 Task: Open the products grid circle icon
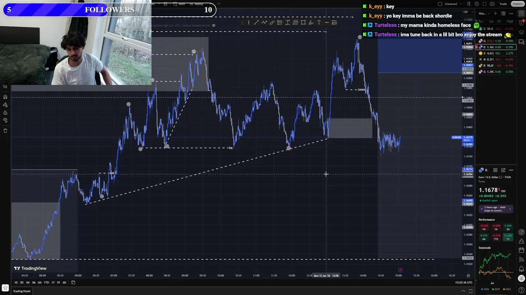pyautogui.click(x=521, y=279)
